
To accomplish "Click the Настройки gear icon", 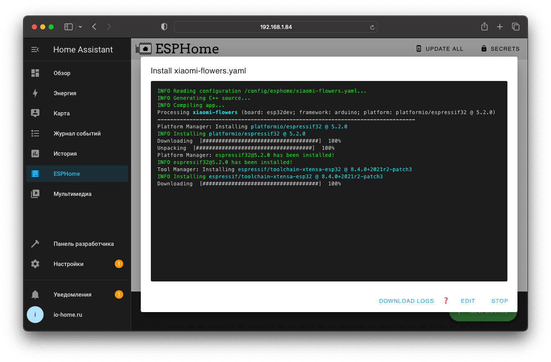I will [35, 264].
